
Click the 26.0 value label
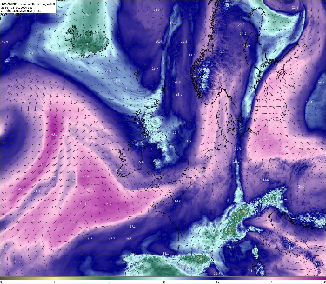(301, 186)
